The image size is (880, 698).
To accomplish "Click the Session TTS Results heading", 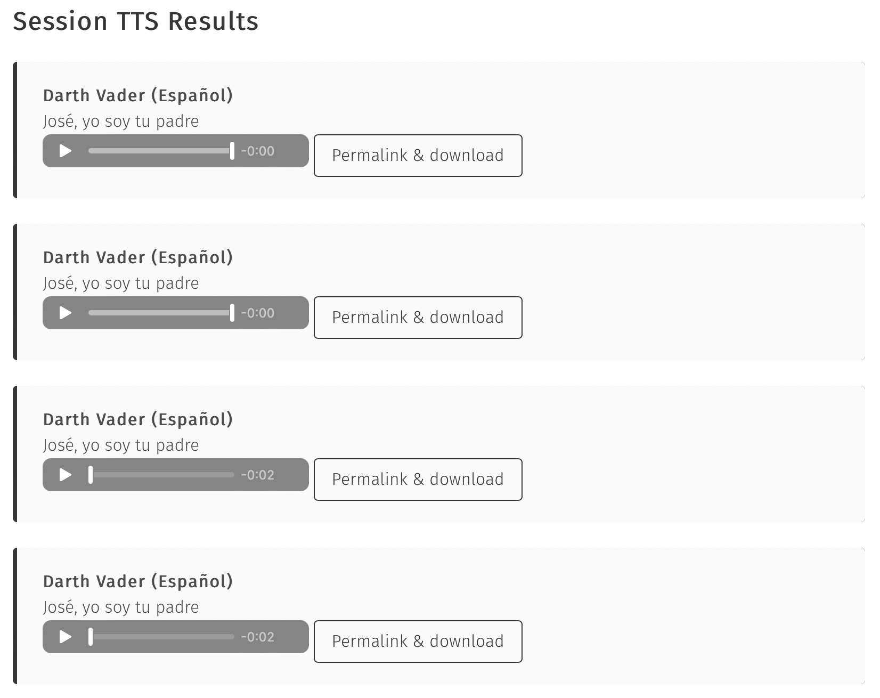I will click(x=136, y=21).
